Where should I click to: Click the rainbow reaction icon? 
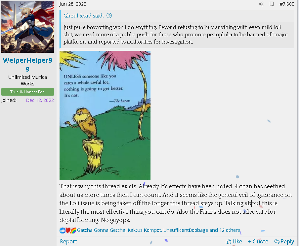pos(73,231)
